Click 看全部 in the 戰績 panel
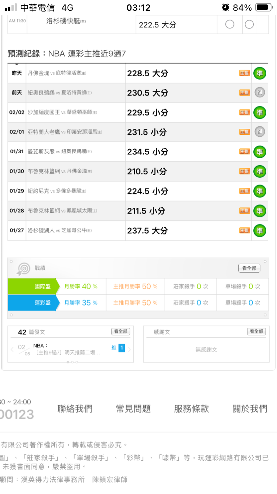The image size is (277, 494). (x=249, y=268)
